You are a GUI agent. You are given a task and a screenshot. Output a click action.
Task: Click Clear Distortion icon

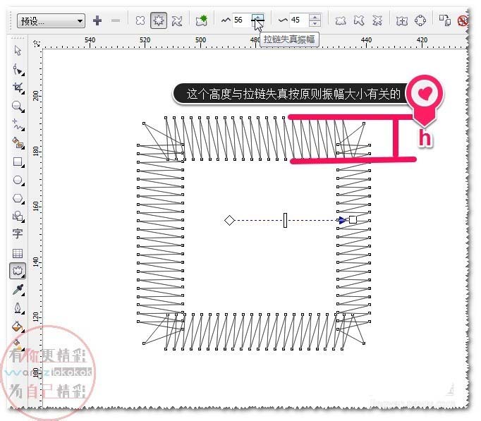click(463, 20)
